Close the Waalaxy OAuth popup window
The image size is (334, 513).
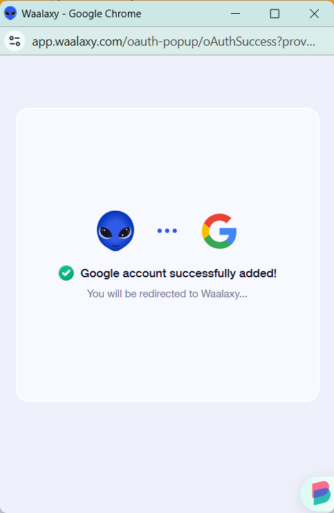pos(314,13)
